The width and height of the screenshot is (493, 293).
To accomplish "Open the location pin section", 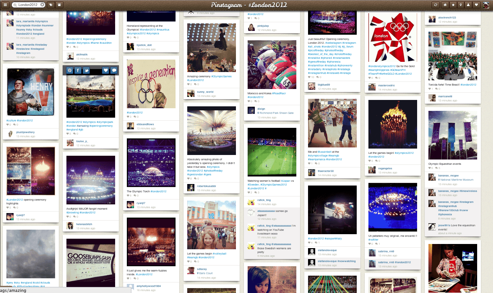I will tap(461, 5).
